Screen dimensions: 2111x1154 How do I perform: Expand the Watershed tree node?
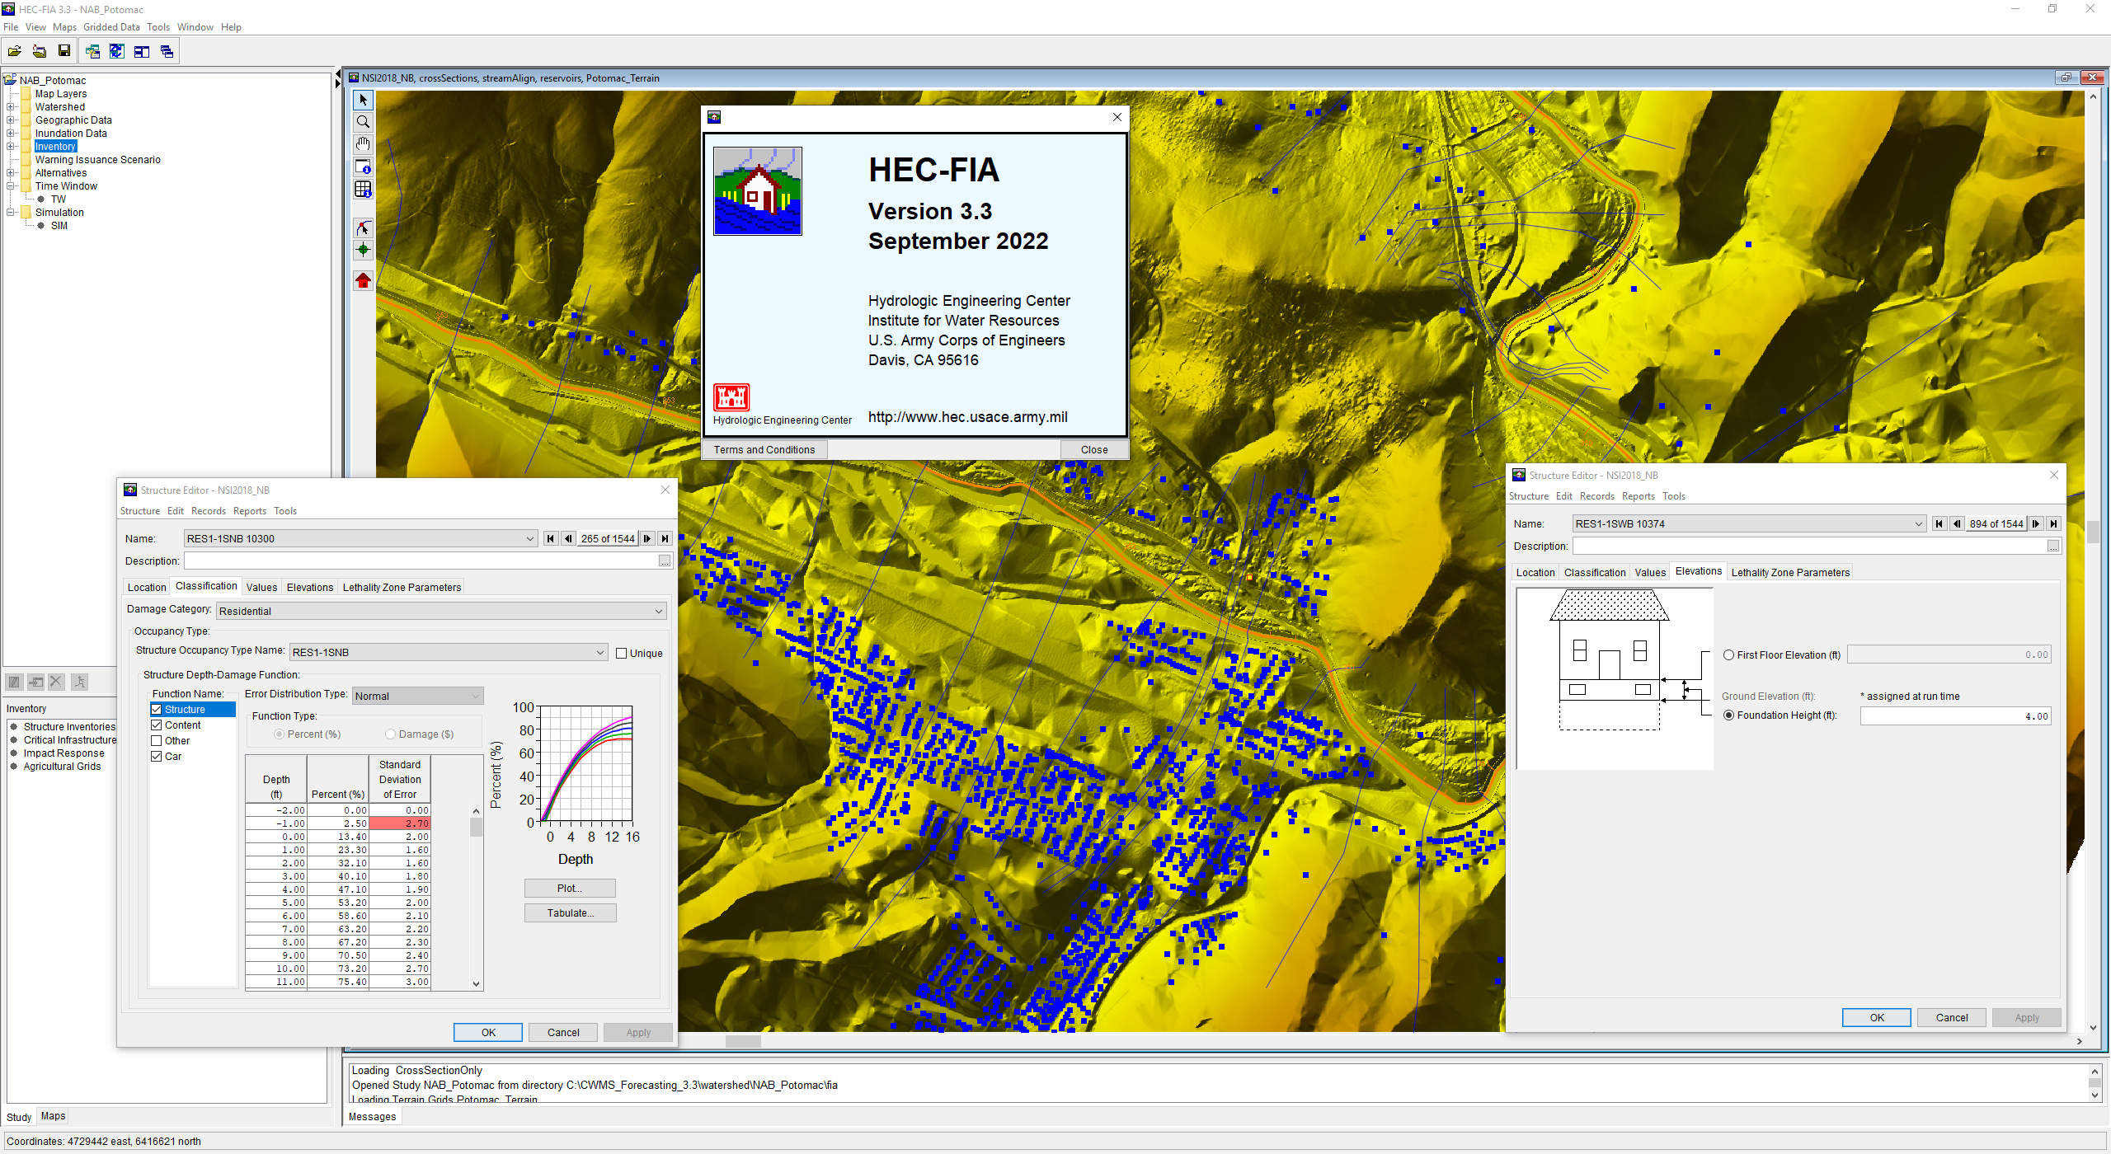10,106
